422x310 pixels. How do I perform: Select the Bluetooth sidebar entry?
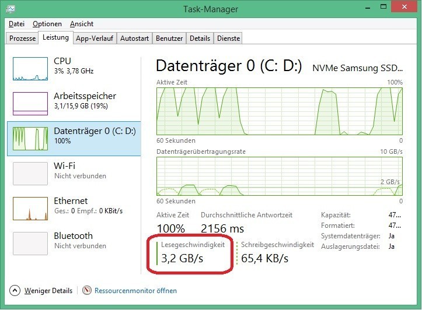tap(74, 243)
